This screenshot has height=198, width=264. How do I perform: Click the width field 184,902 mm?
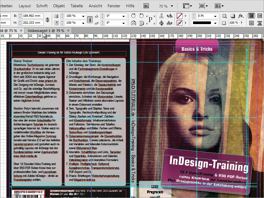pos(33,16)
